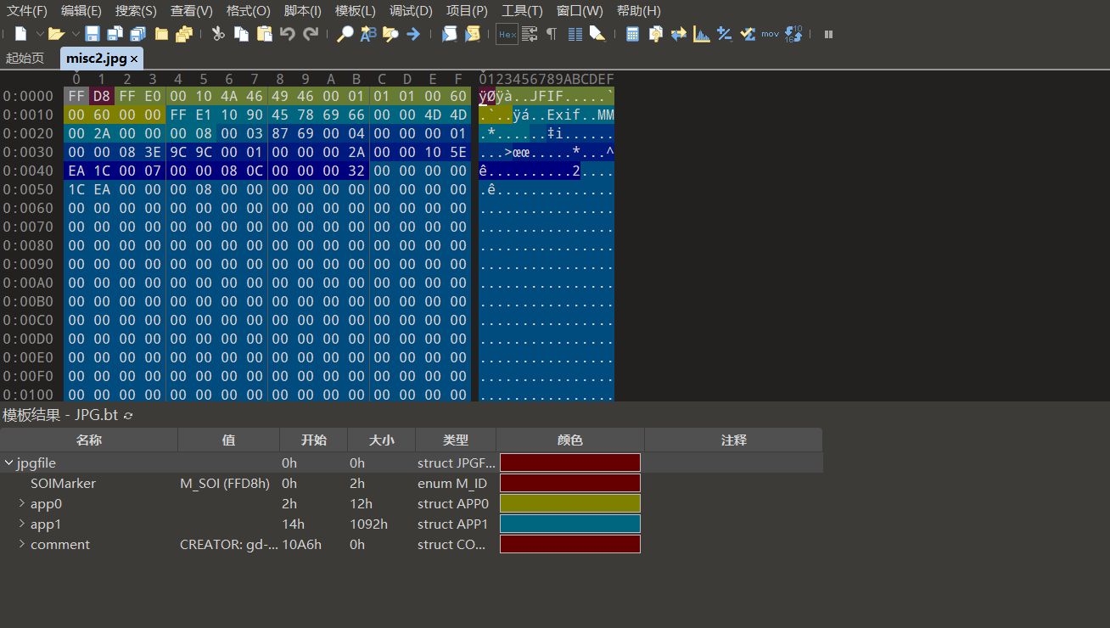Expand the Open file dropdown arrow
Viewport: 1110px width, 628px height.
click(75, 34)
